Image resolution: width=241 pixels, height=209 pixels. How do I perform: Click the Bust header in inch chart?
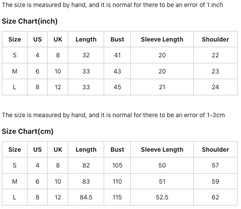click(117, 39)
